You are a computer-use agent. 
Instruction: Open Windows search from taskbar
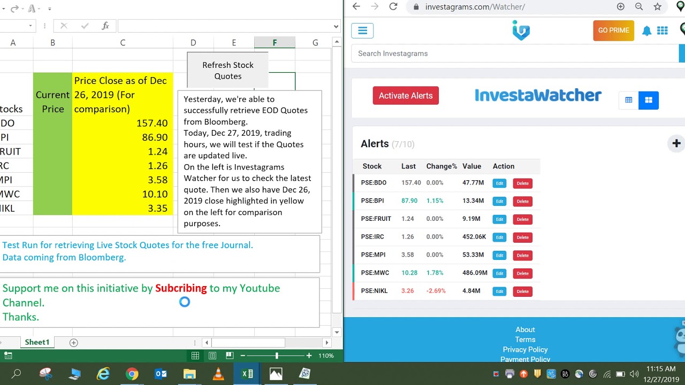point(16,374)
